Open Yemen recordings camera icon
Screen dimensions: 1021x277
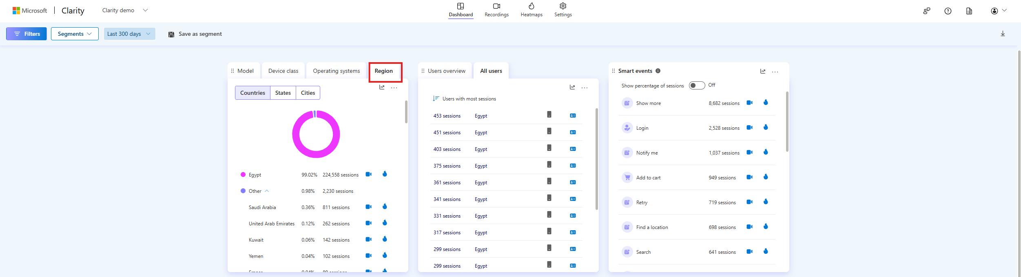point(368,256)
